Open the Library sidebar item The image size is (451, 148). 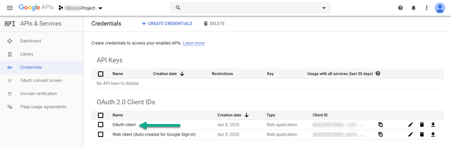coord(27,54)
